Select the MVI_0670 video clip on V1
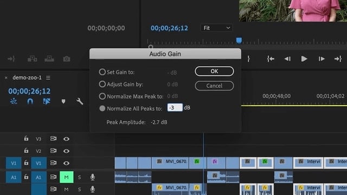The width and height of the screenshot is (347, 195). pyautogui.click(x=170, y=163)
